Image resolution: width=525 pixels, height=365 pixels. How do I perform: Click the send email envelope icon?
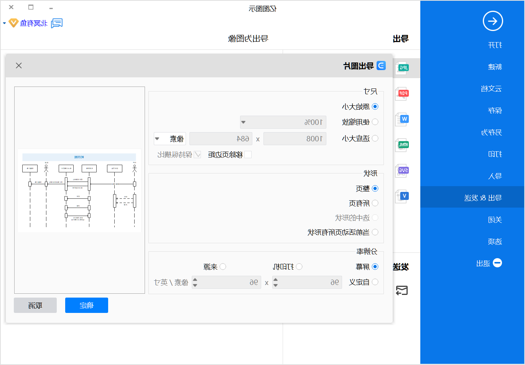pos(402,290)
